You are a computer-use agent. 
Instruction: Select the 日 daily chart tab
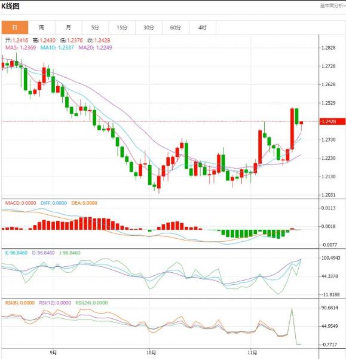(x=15, y=28)
